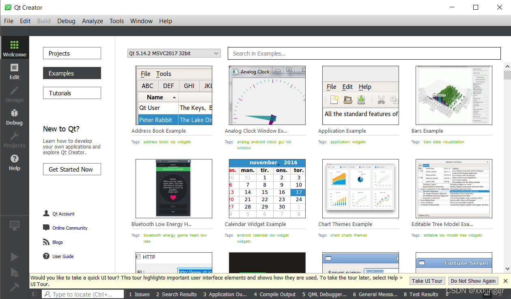Screen dimensions: 511x299
Task: Click Get Started Now button
Action: [x=72, y=169]
